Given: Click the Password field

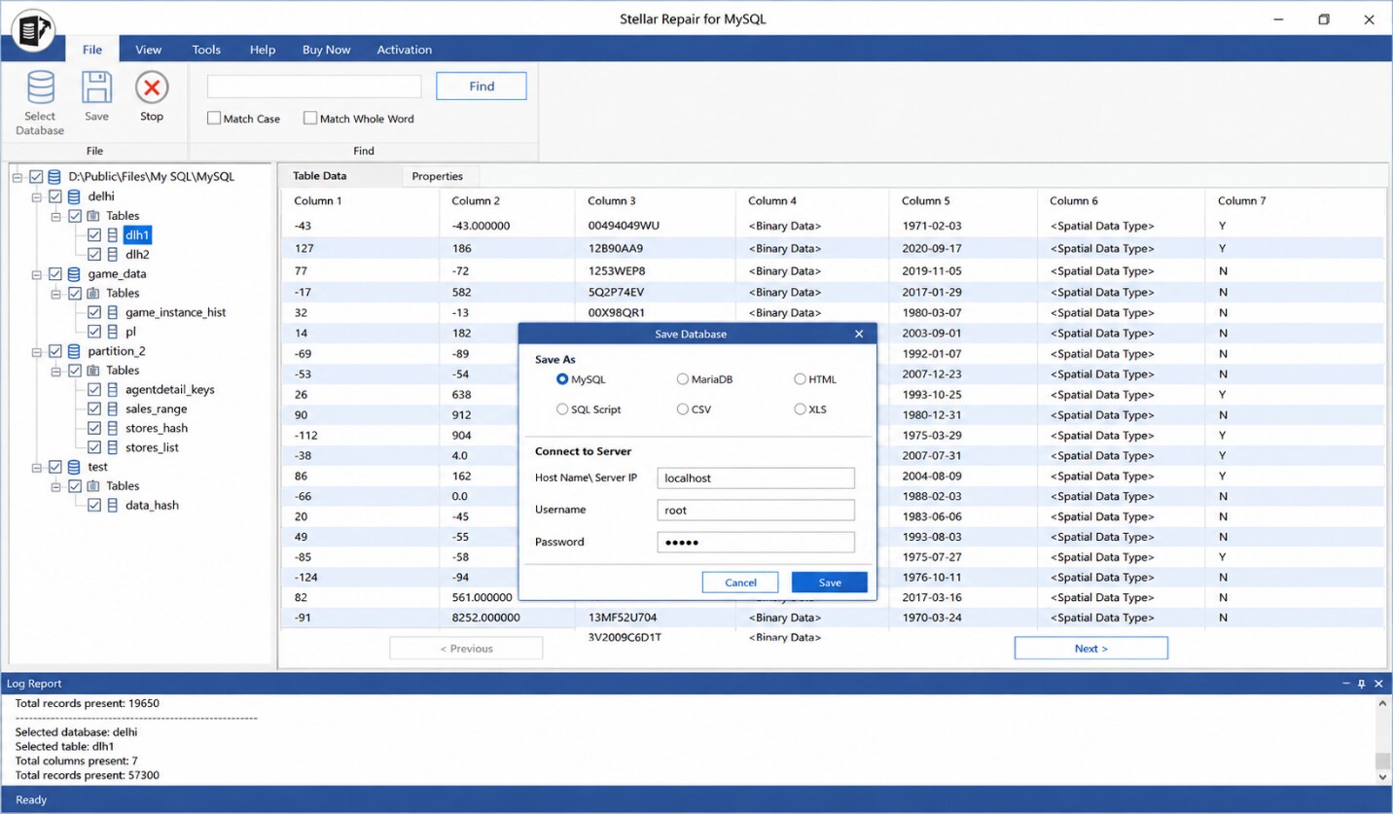Looking at the screenshot, I should (x=756, y=542).
